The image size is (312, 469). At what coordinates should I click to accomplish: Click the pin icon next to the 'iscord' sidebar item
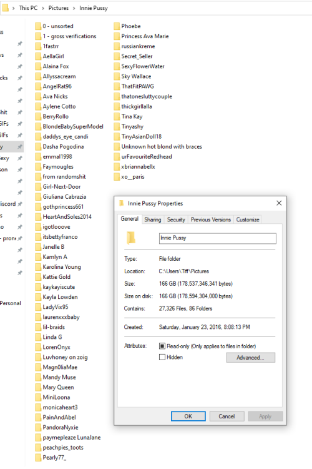pos(20,204)
